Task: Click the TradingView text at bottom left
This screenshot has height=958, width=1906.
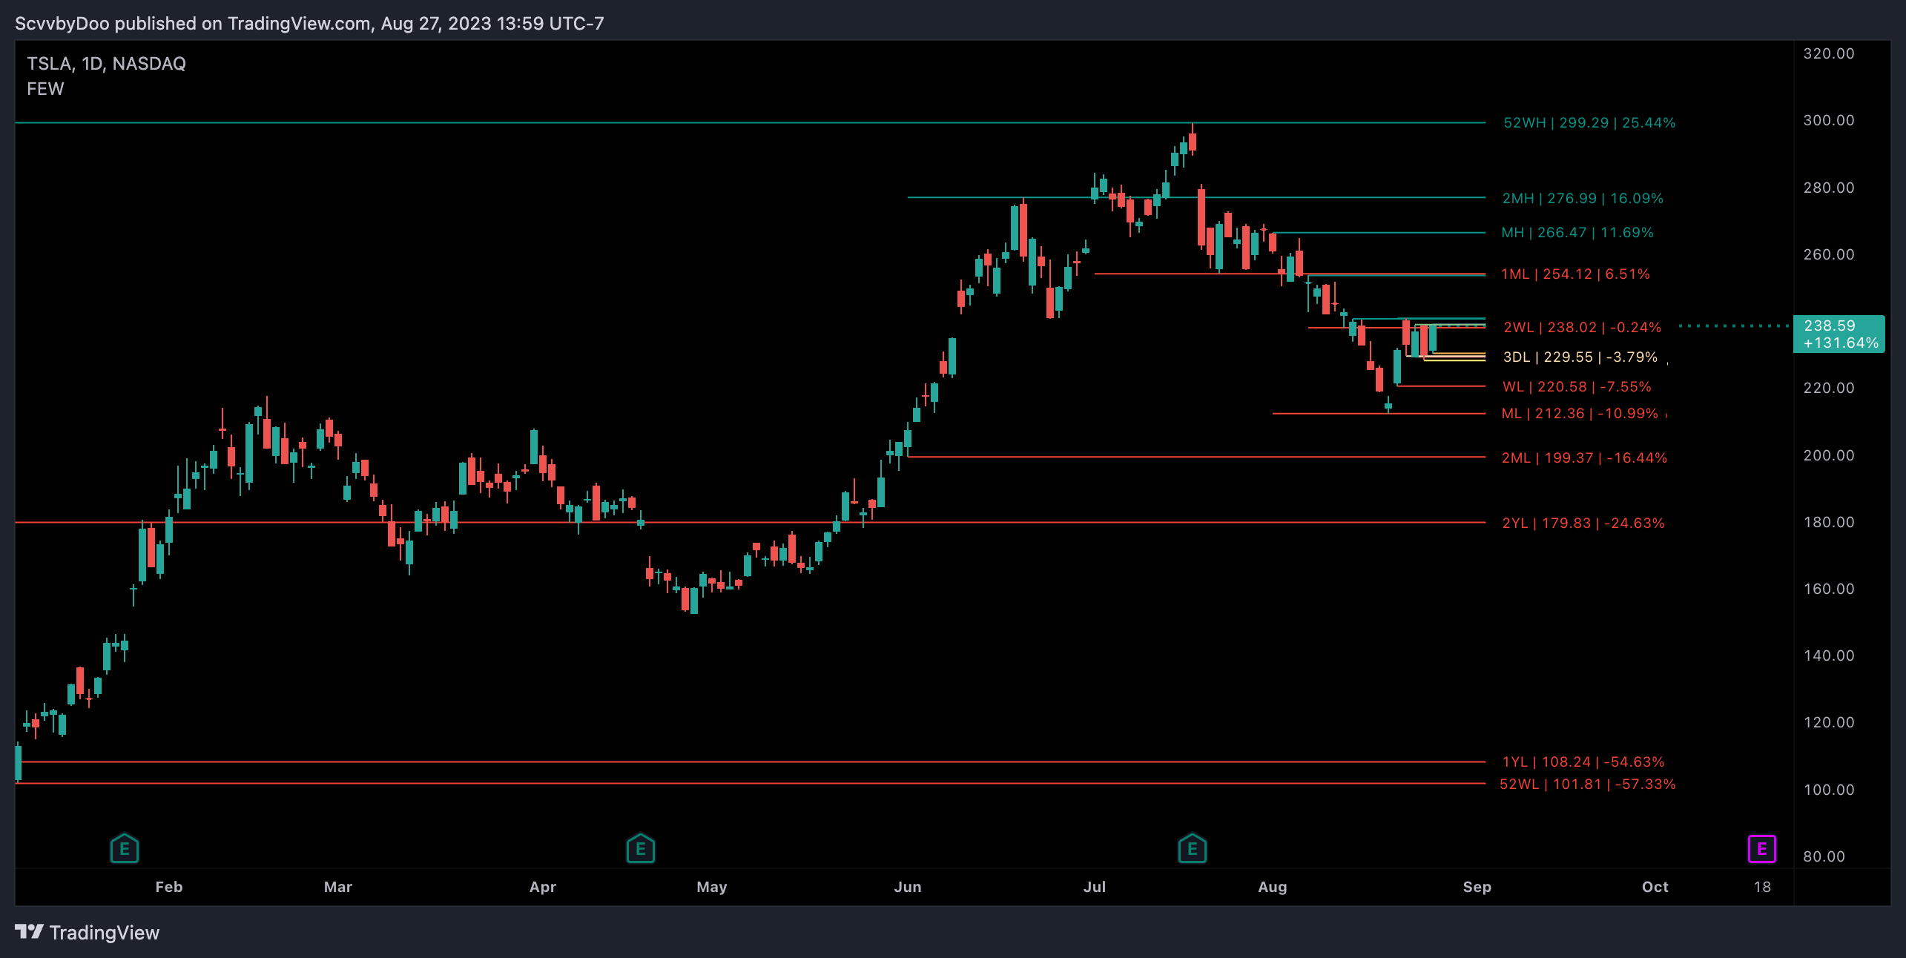Action: [x=105, y=933]
